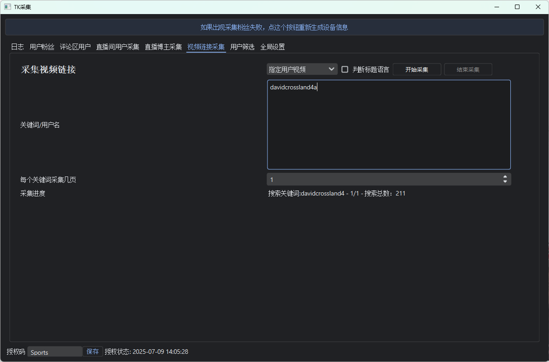Click the progress text showing 搜索总数：211
This screenshot has height=362, width=549.
(337, 193)
